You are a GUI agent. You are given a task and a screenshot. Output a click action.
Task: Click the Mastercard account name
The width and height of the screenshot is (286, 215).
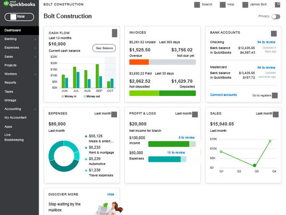(218, 67)
